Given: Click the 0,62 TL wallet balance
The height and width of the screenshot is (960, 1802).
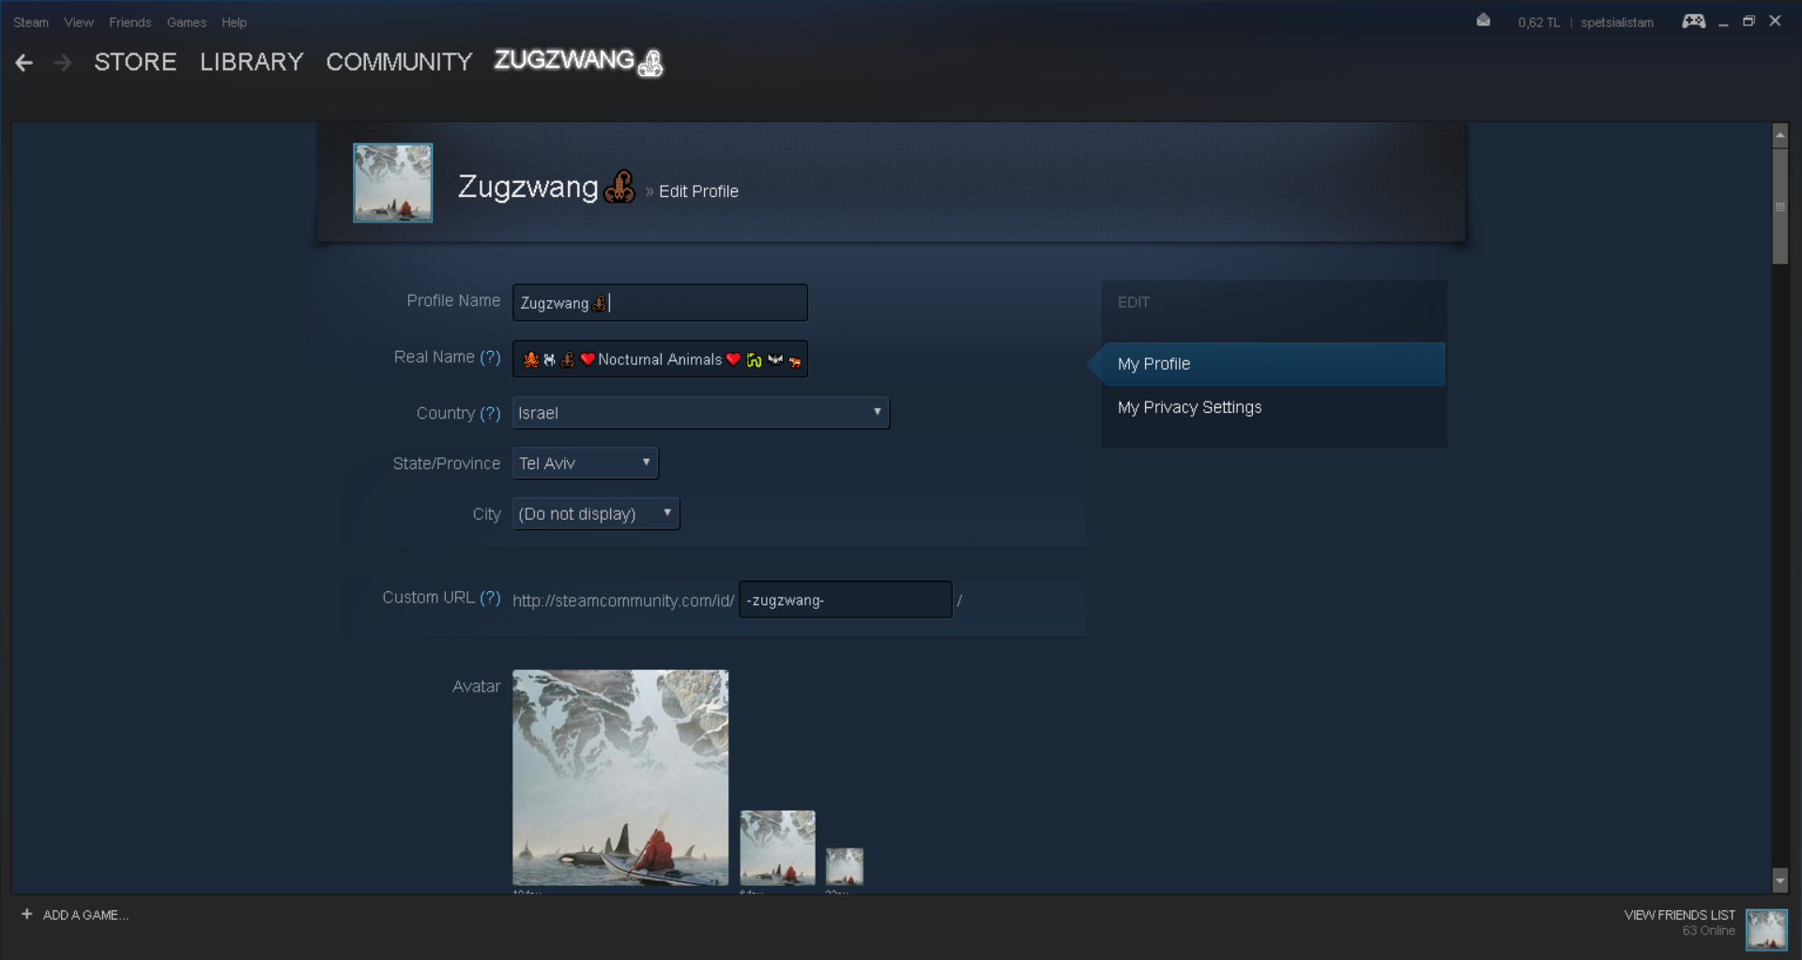Looking at the screenshot, I should 1539,23.
